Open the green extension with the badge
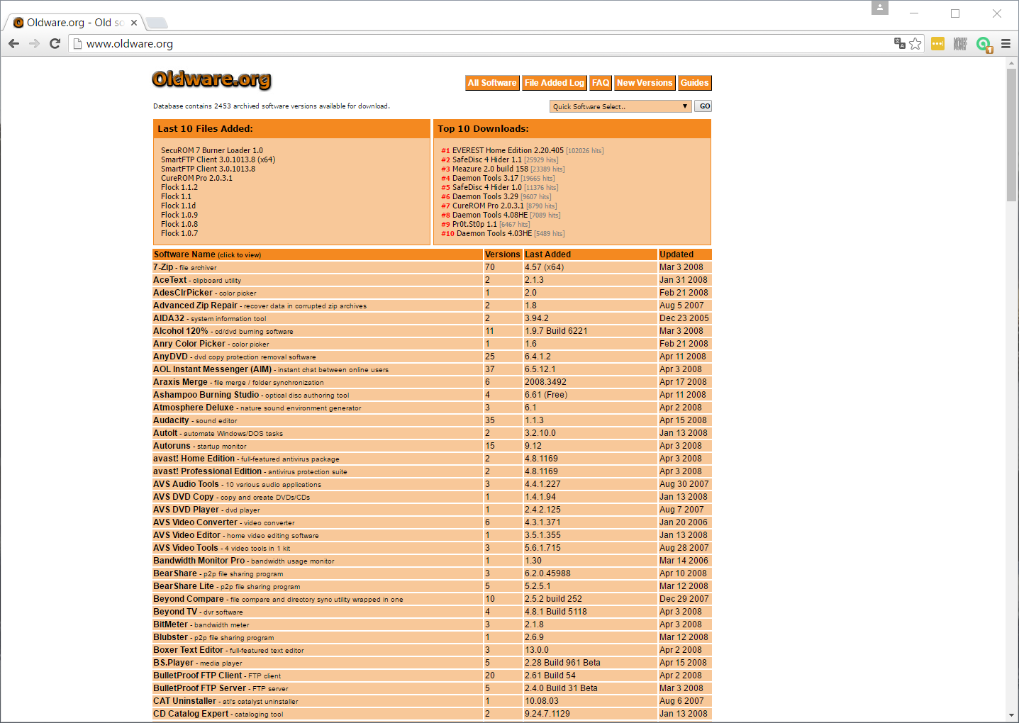Screen dimensions: 1019x723 pos(984,45)
